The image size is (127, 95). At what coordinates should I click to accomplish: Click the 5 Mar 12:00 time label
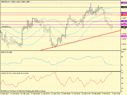point(116,94)
